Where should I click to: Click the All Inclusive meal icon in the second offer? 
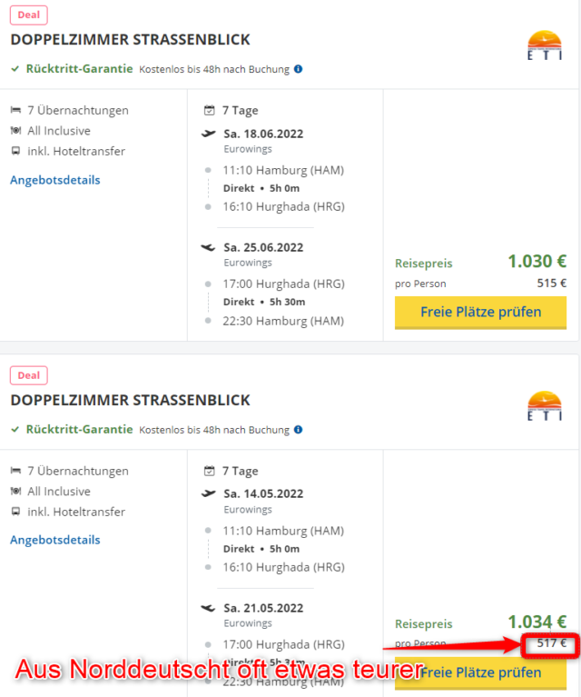[x=15, y=491]
